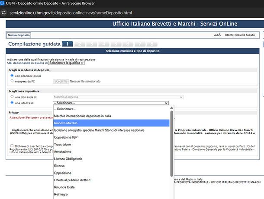Choose Licenza Obbligatoria from the list
The height and width of the screenshot is (199, 264).
[111, 159]
